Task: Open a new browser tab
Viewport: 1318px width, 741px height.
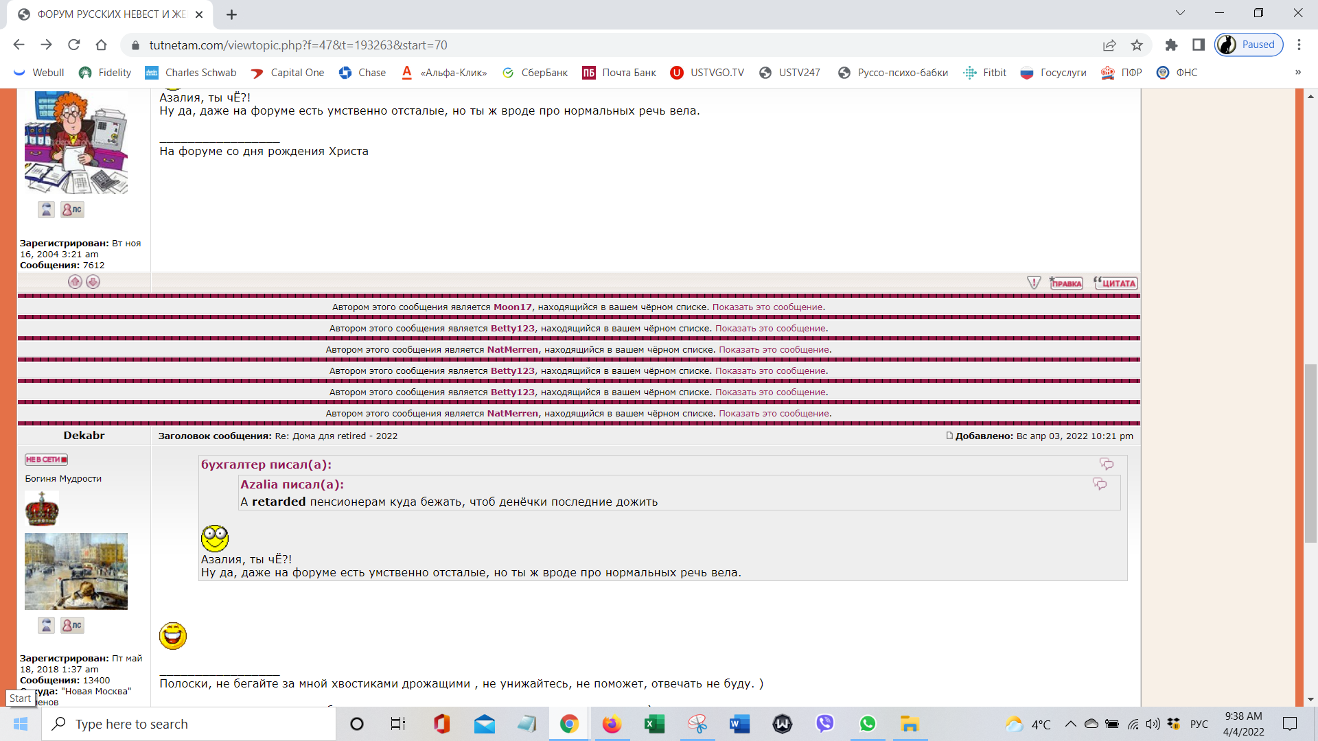Action: click(231, 14)
